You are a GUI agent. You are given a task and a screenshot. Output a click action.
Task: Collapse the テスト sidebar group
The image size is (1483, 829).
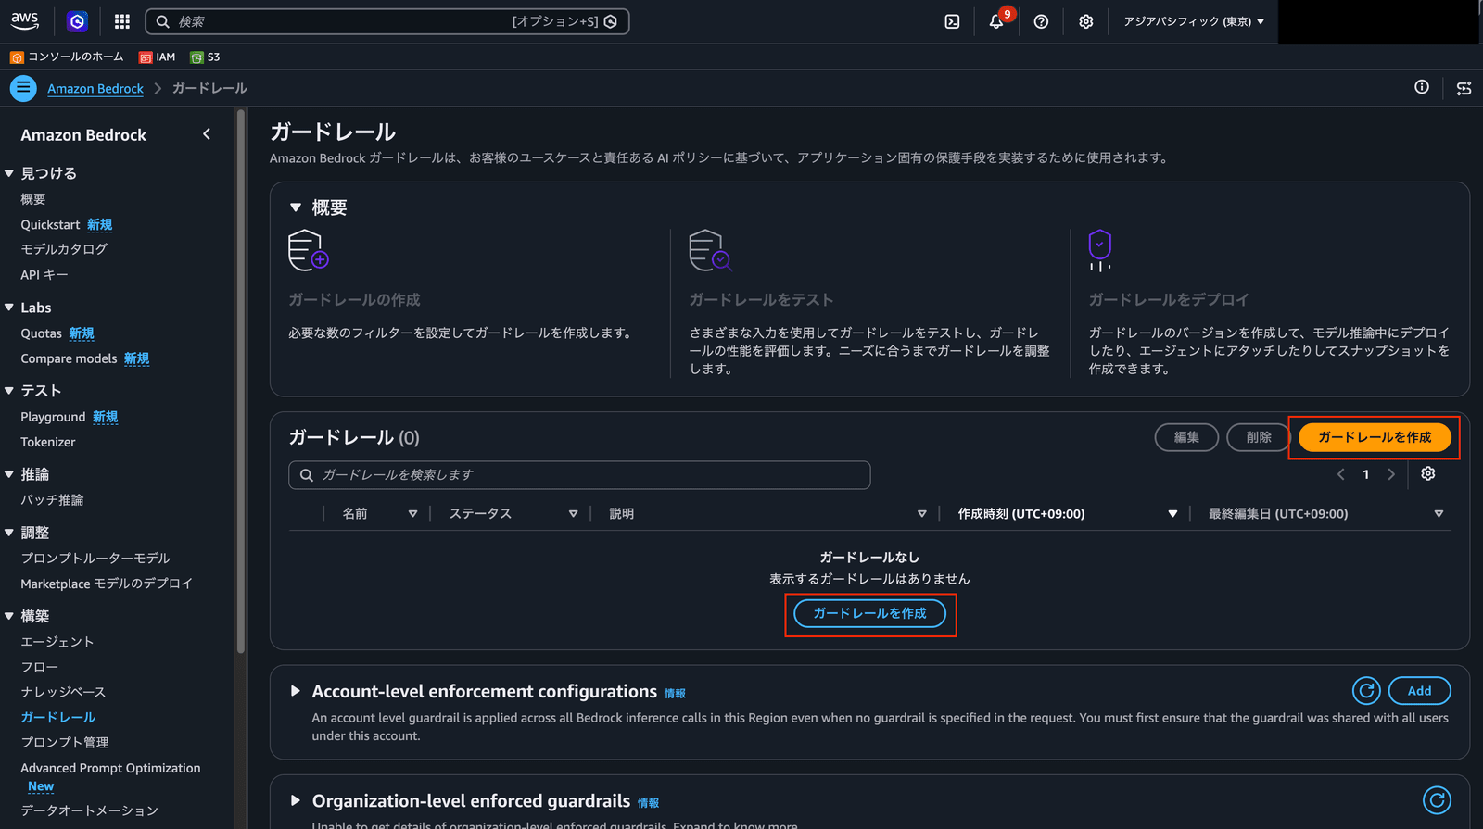coord(9,391)
